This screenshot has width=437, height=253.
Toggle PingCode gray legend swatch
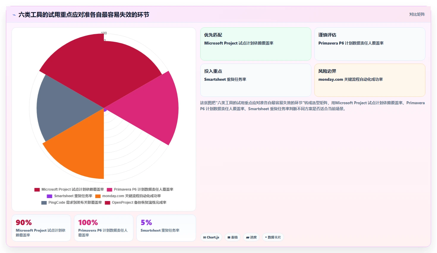pyautogui.click(x=44, y=203)
